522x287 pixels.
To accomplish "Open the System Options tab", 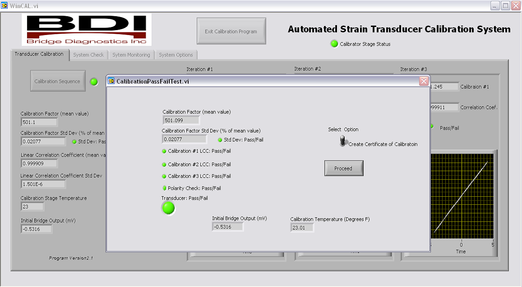I will coord(175,55).
